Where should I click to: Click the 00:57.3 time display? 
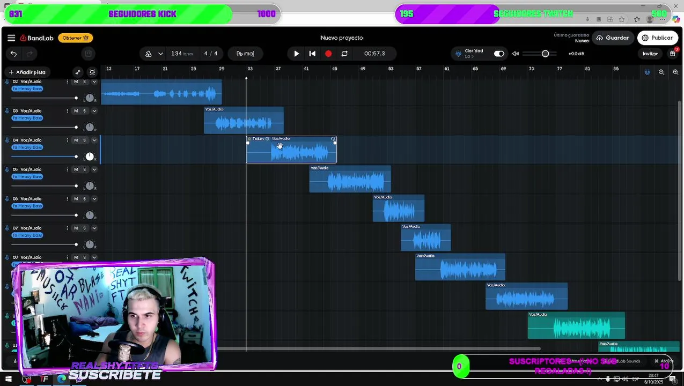pos(374,54)
